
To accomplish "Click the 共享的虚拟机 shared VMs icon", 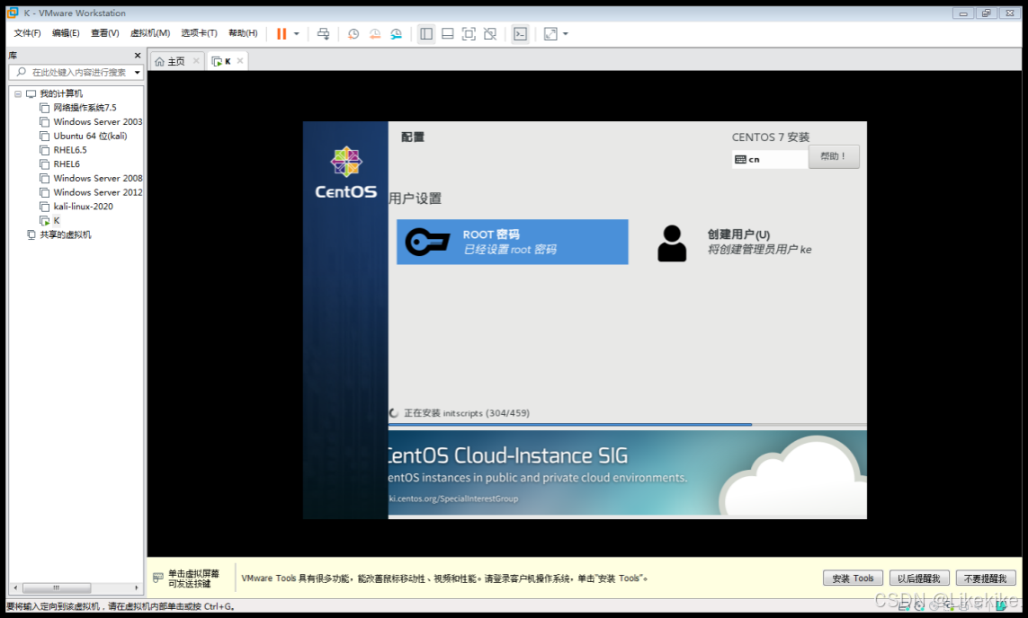I will (31, 234).
